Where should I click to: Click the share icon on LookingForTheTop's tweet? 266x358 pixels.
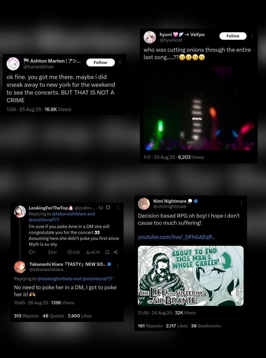pyautogui.click(x=115, y=252)
